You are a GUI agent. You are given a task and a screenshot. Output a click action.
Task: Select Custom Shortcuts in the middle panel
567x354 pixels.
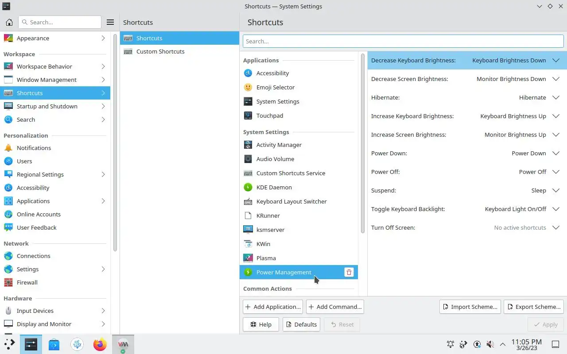179,51
